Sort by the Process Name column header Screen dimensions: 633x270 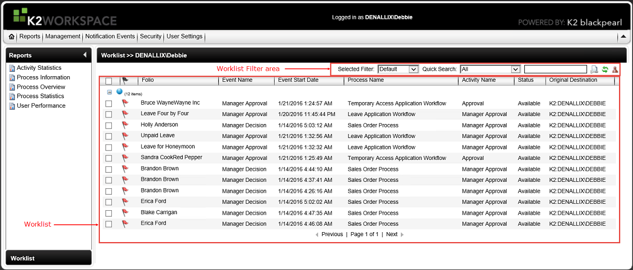click(365, 80)
